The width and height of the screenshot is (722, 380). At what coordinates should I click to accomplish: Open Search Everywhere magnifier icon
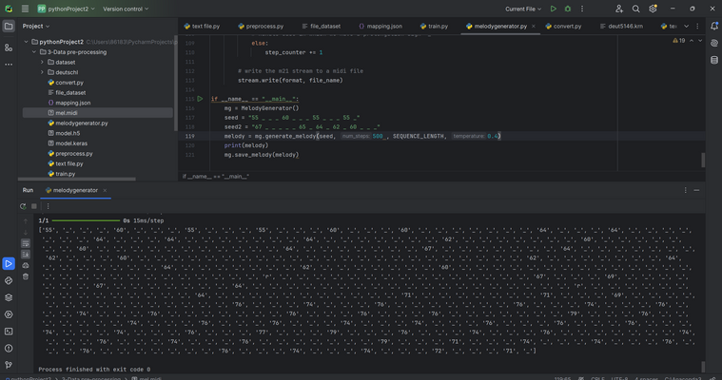636,9
